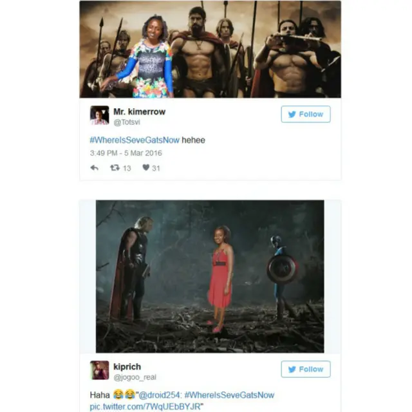Click the kiprich display name
Screen dimensions: 412x412
pos(127,366)
